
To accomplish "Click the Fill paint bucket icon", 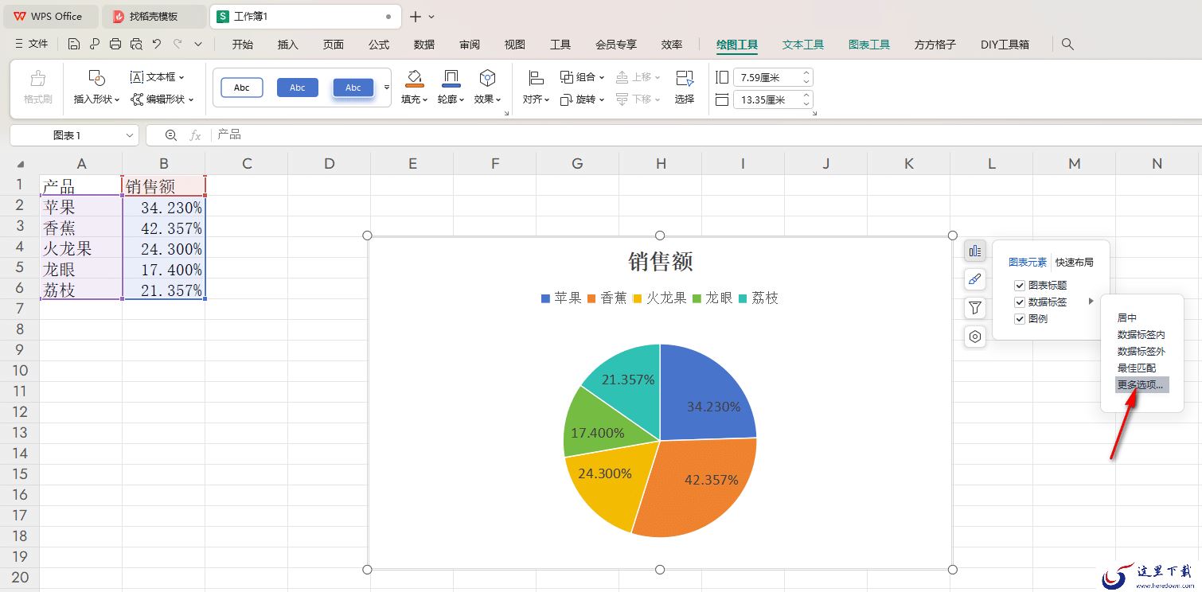I will pos(414,78).
